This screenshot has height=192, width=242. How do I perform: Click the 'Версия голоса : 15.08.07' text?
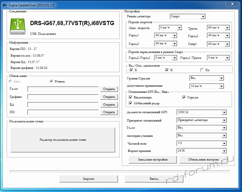(x=27, y=55)
